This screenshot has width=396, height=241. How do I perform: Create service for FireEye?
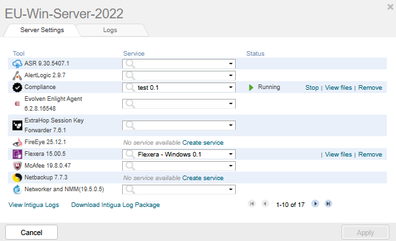[x=203, y=143]
